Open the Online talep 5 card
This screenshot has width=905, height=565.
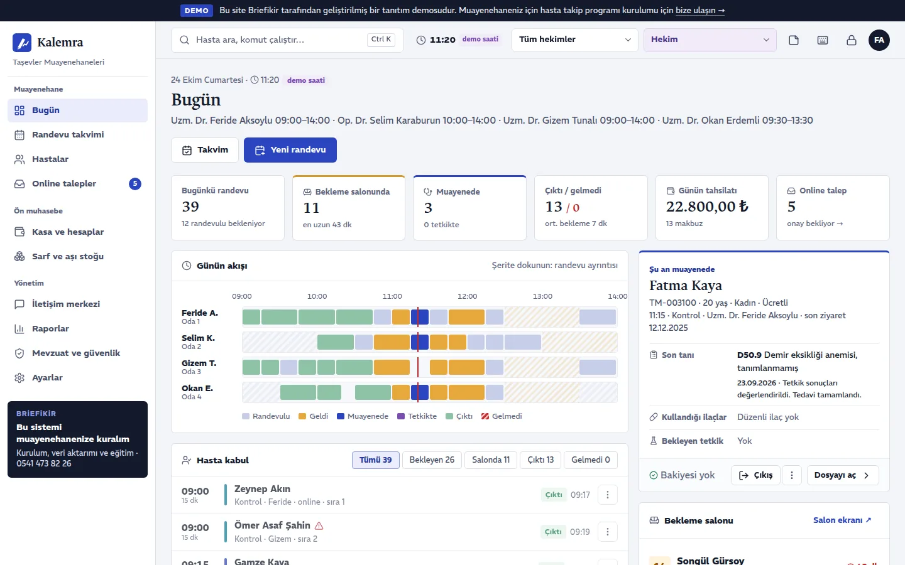coord(833,208)
